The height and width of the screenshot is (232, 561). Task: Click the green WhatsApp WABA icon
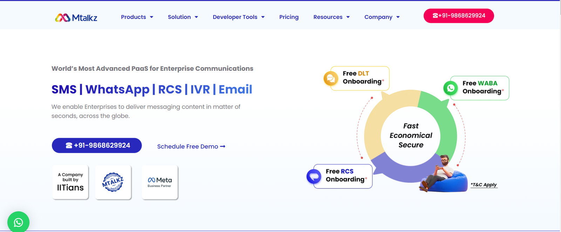tap(451, 88)
